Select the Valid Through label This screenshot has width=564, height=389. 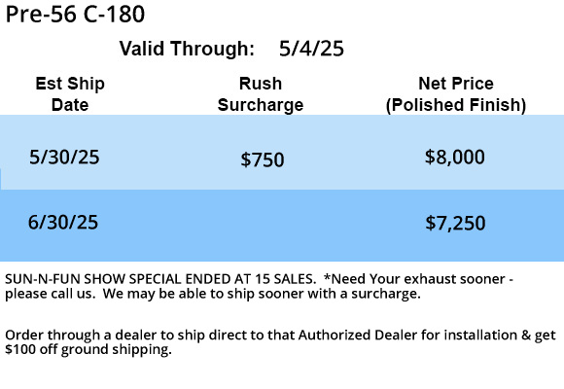coord(187,49)
